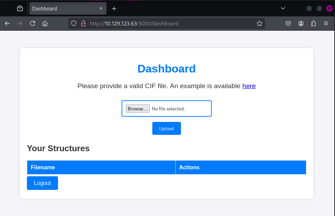This screenshot has height=216, width=335.
Task: Click the Browse… file chooser button
Action: coord(138,109)
